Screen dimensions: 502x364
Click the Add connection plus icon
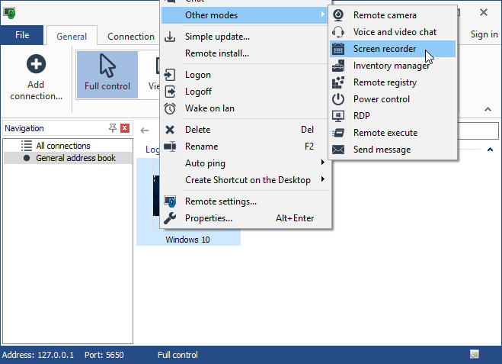pyautogui.click(x=36, y=66)
